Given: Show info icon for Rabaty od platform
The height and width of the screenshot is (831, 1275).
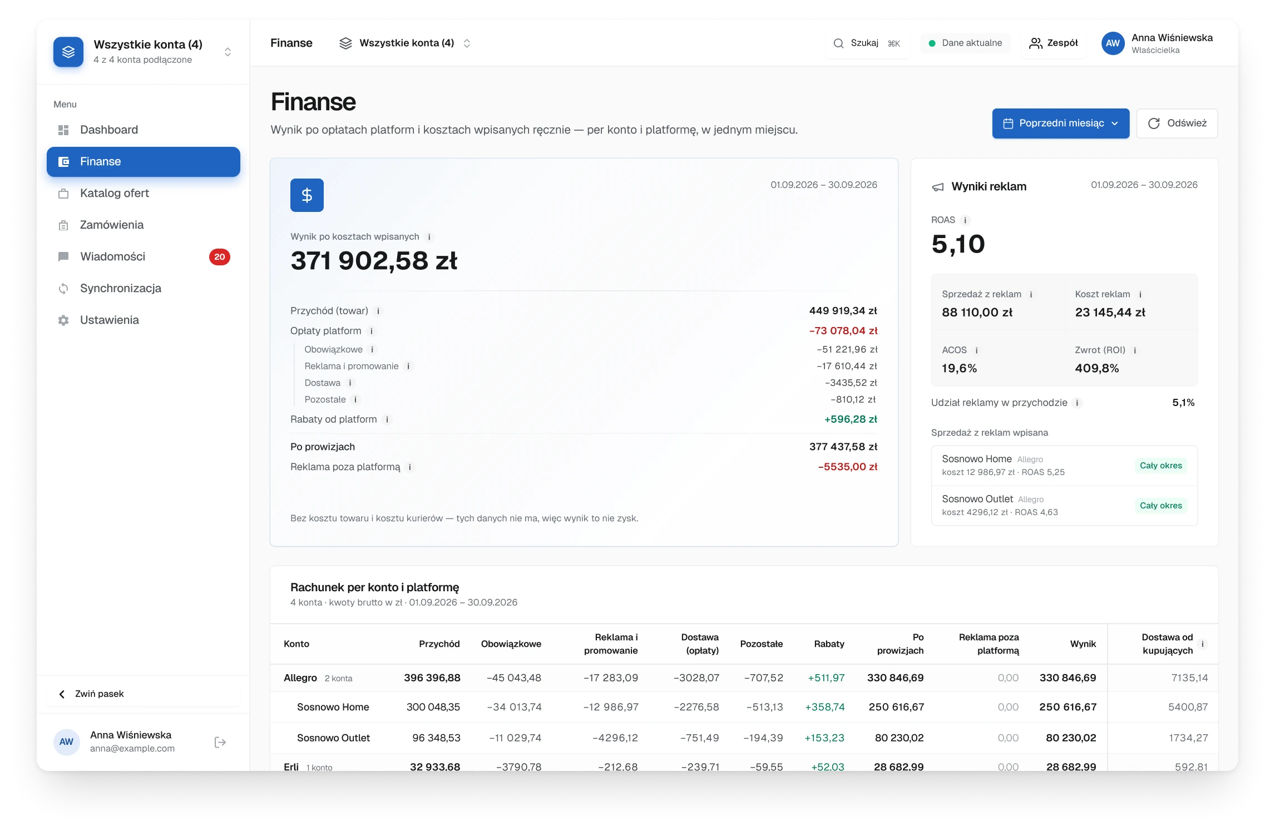Looking at the screenshot, I should coord(387,420).
